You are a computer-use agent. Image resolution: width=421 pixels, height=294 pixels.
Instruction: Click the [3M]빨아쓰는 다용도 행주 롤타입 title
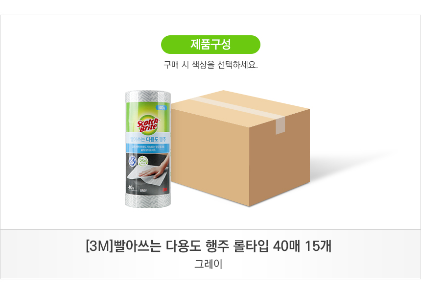[x=209, y=245]
